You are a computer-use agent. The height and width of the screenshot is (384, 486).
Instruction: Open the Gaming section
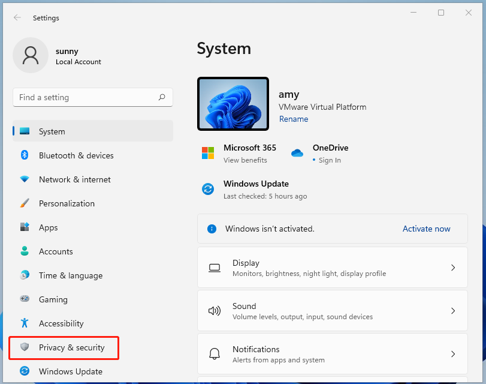(x=93, y=299)
